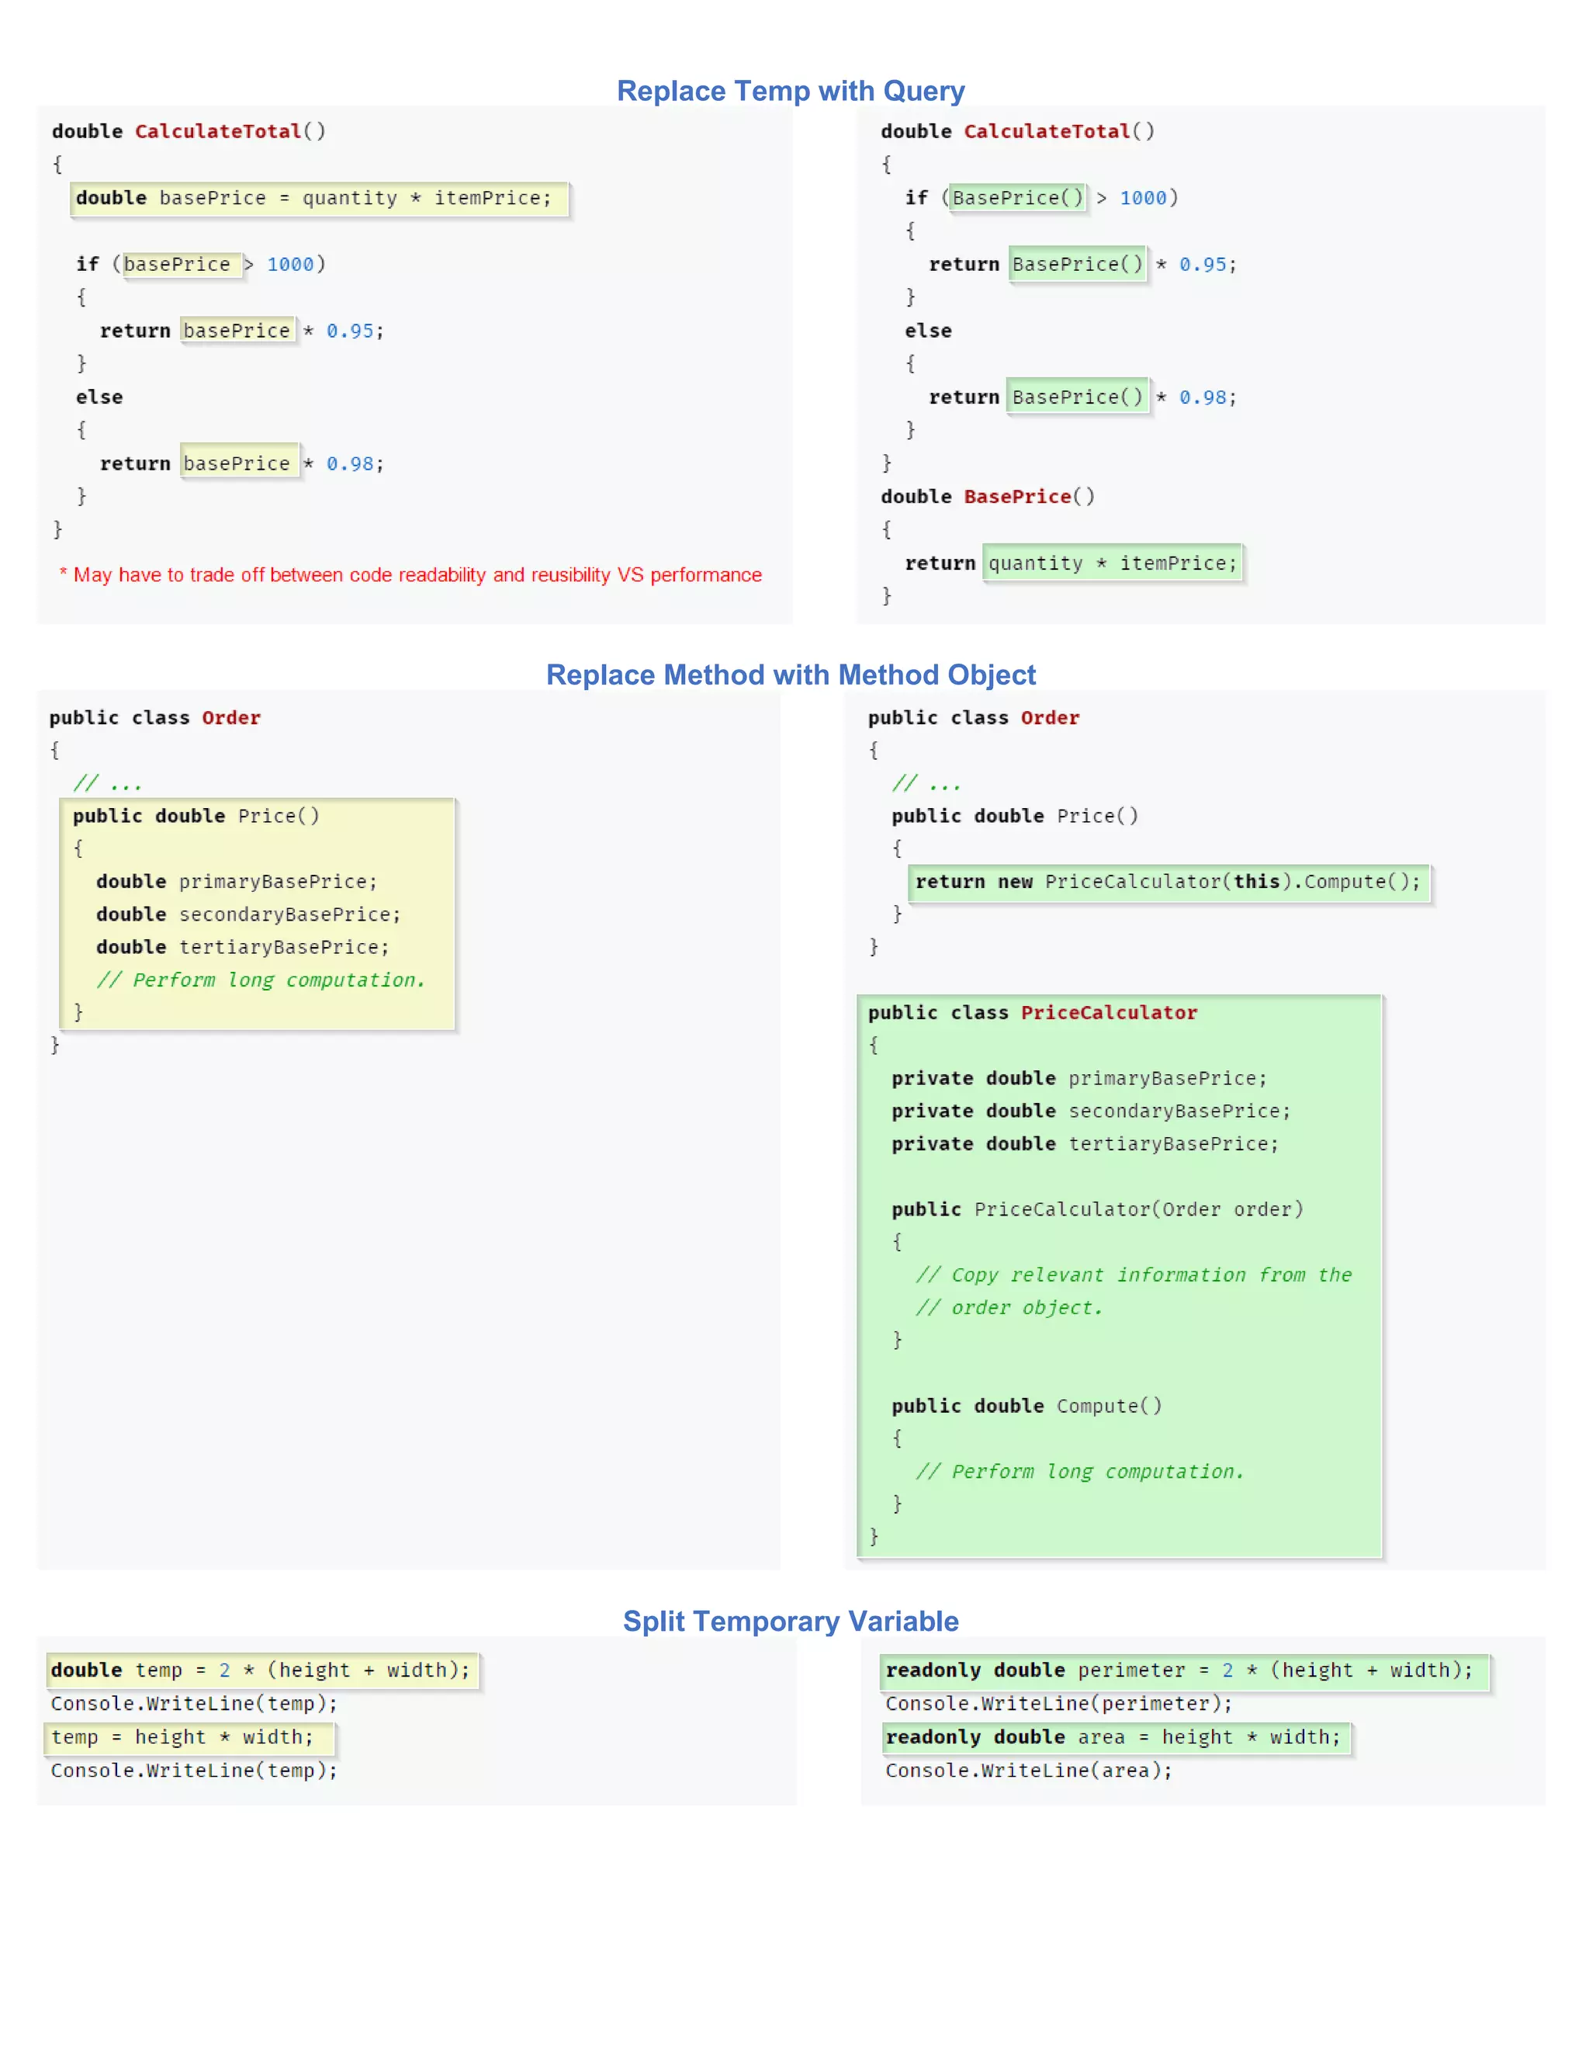Click highlighted 'BasePrice()' in the if condition
1589x2057 pixels.
1018,198
